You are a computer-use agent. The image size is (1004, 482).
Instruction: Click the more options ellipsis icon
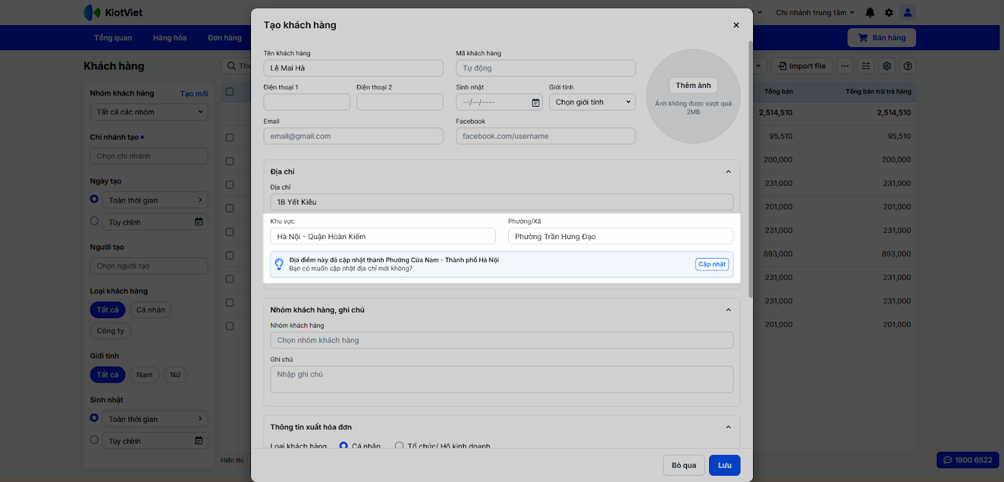click(845, 66)
